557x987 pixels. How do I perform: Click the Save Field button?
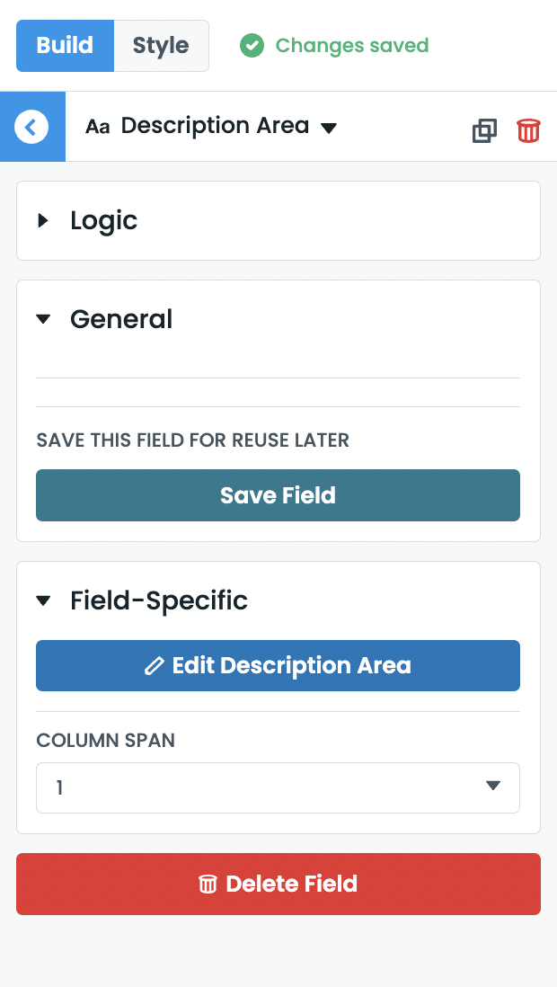pyautogui.click(x=278, y=495)
